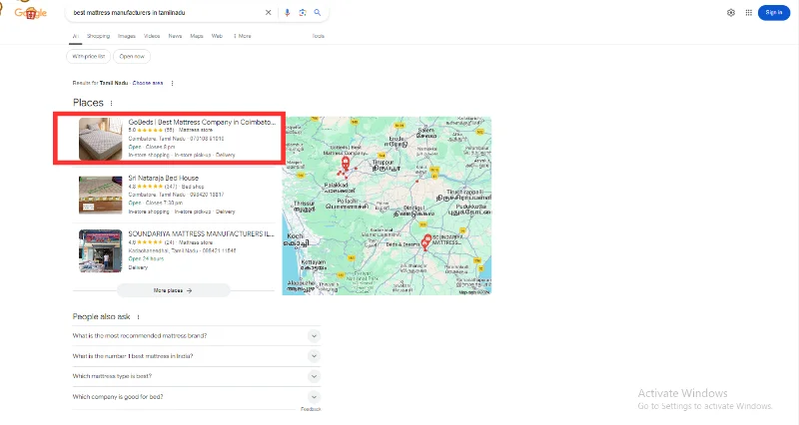Click in the search query input field

point(166,13)
